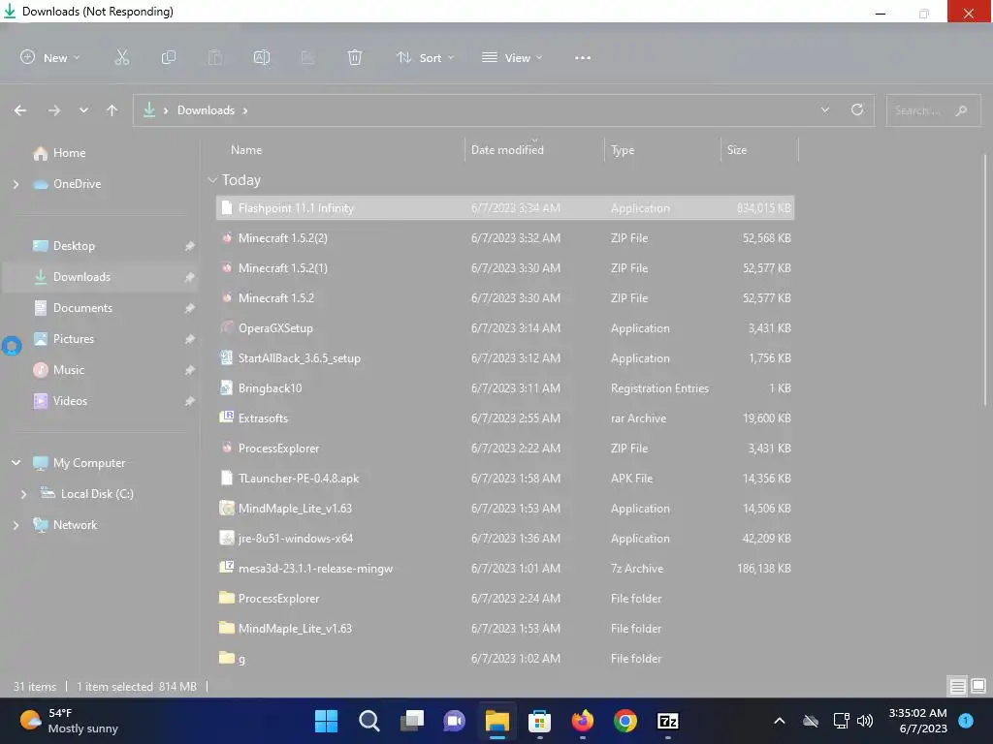This screenshot has height=744, width=993.
Task: Select StartAllBack_3.6.5_setup file
Action: (504, 358)
